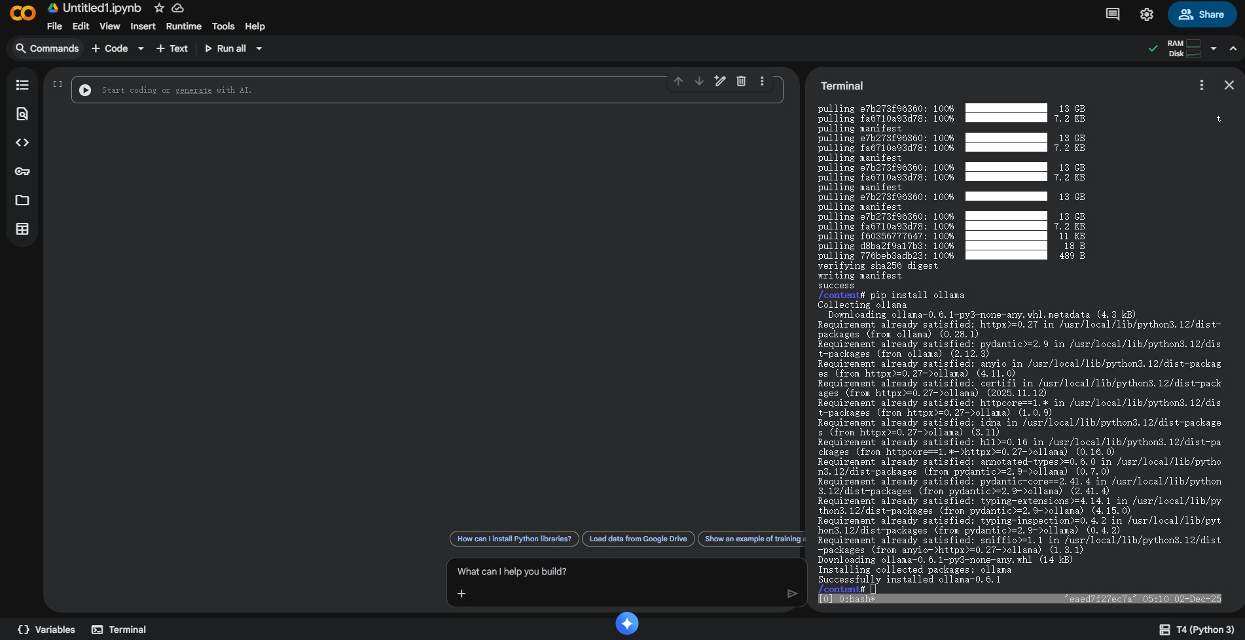
Task: Select 'How can I install Python libraries?' suggestion
Action: point(514,539)
